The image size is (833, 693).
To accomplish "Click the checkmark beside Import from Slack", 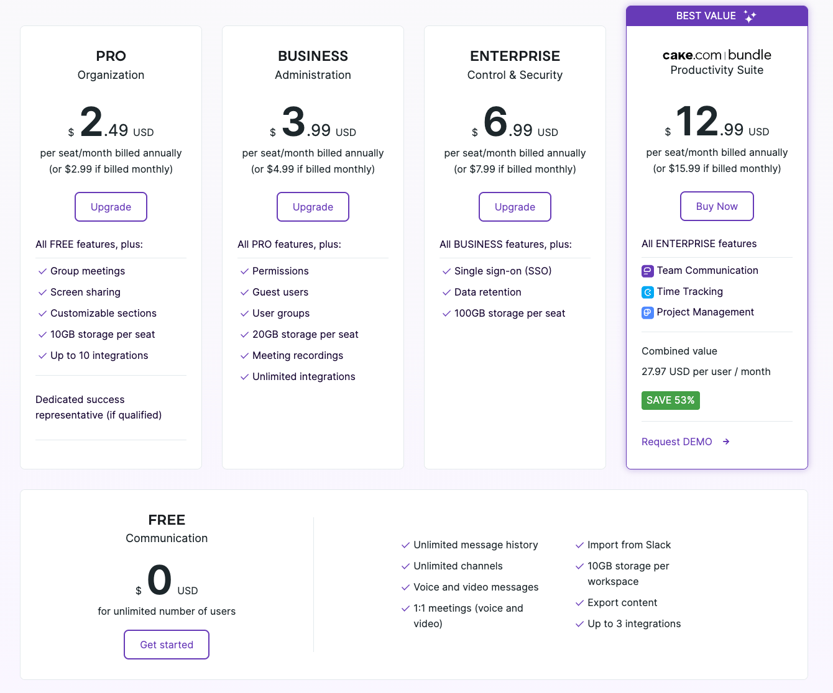I will point(579,545).
